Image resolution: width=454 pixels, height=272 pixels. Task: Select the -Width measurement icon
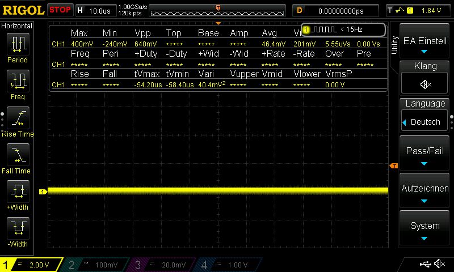point(18,229)
